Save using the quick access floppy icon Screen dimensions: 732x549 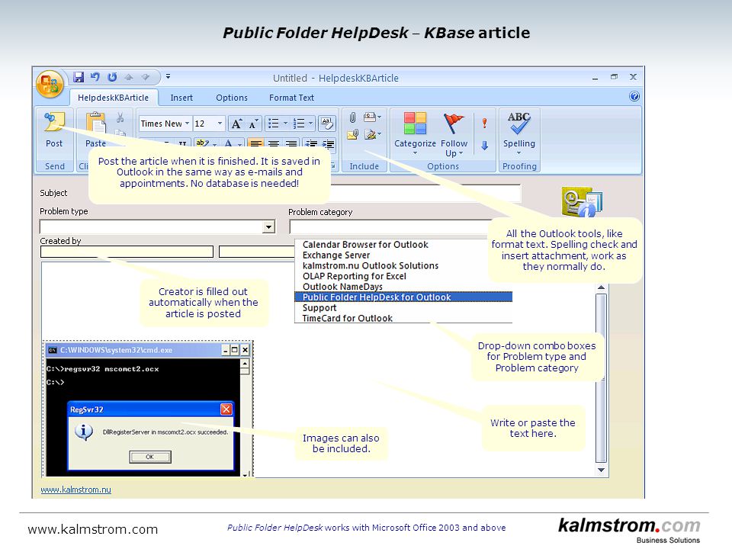tap(79, 77)
